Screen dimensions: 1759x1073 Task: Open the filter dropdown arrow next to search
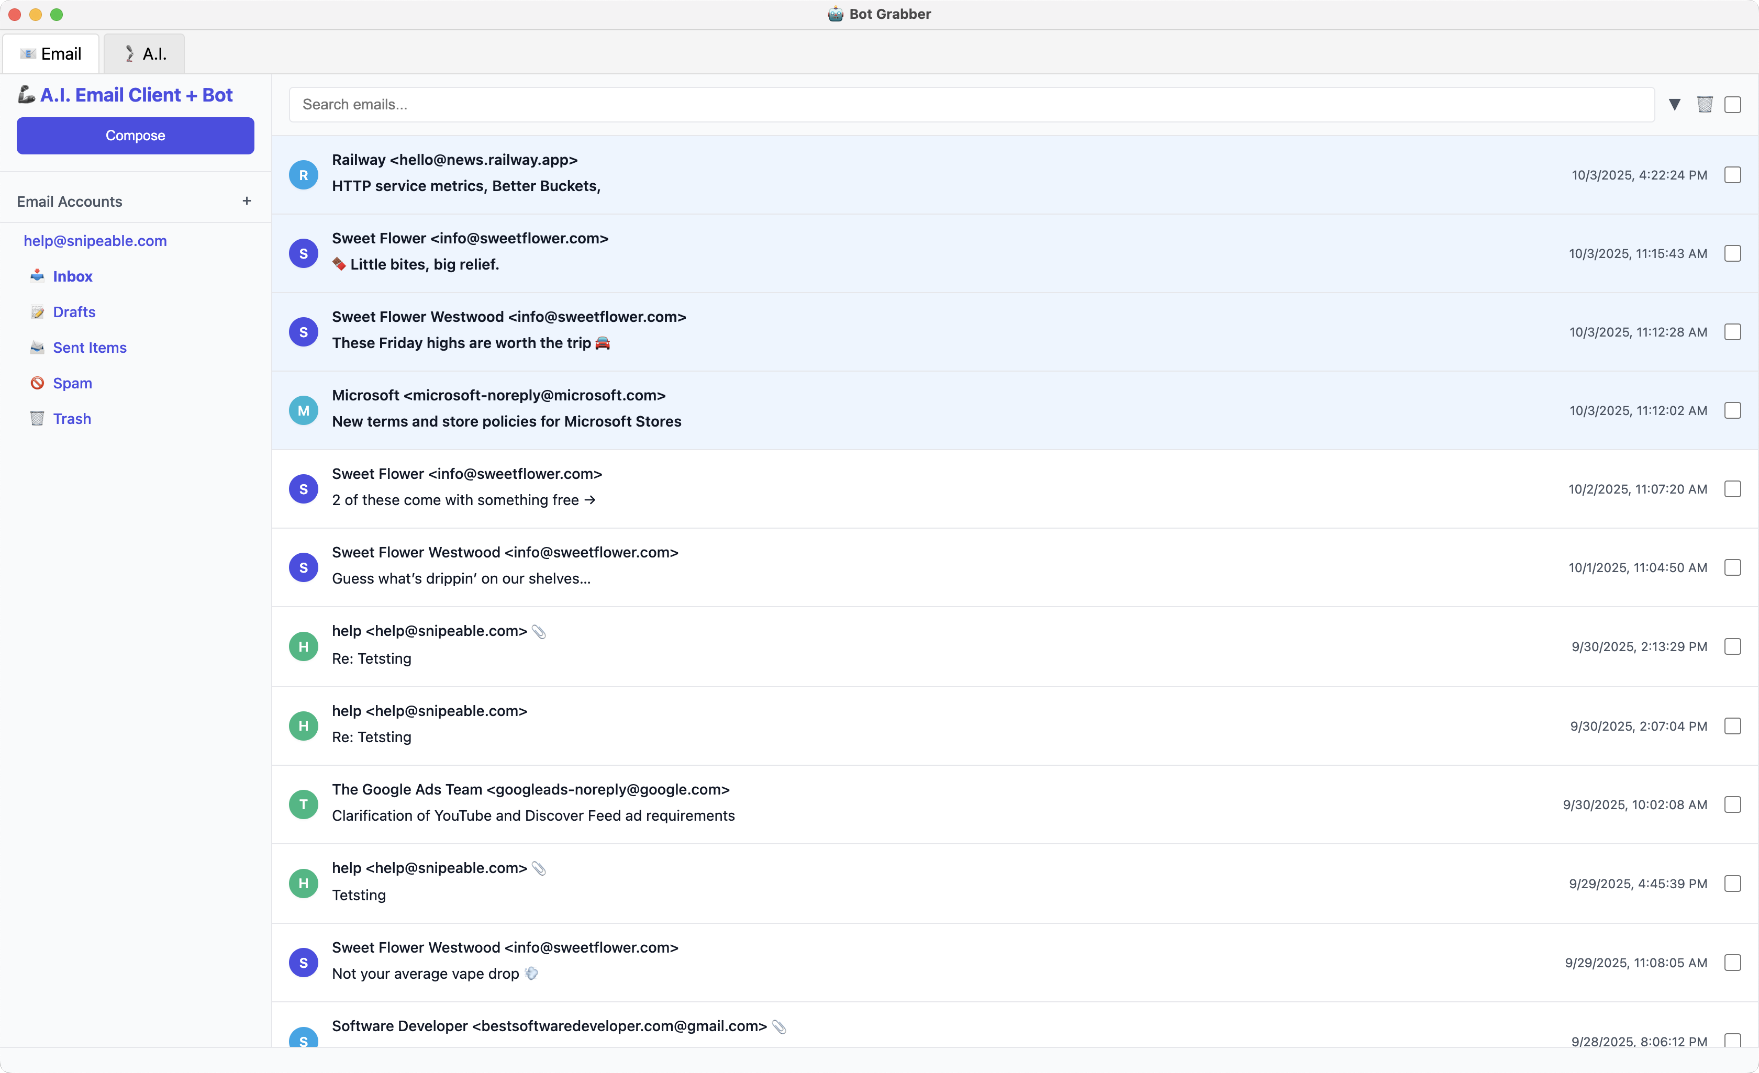tap(1674, 104)
